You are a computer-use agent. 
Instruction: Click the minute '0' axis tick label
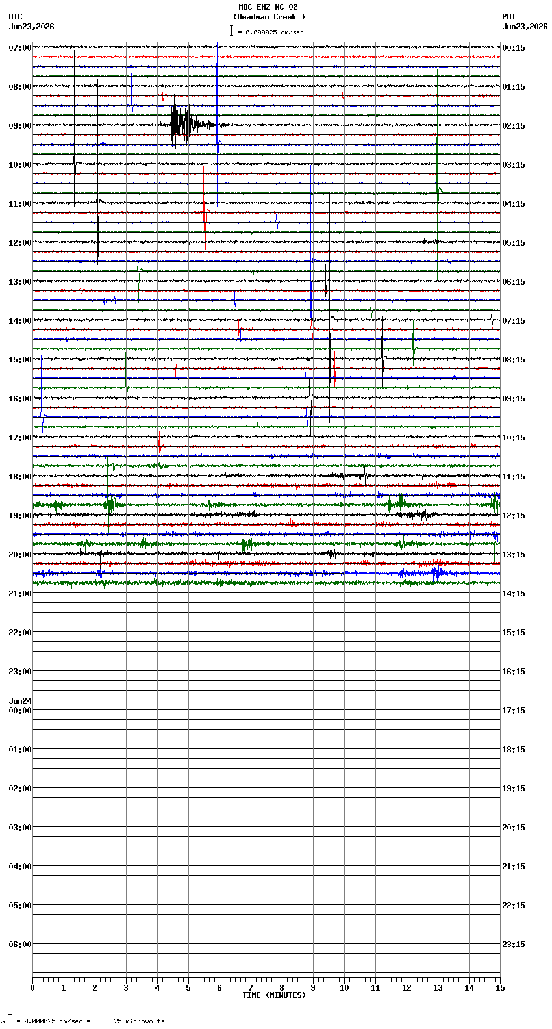click(x=32, y=988)
